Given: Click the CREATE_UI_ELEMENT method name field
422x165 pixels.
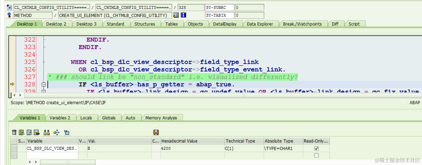Looking at the screenshot, I should coord(115,15).
